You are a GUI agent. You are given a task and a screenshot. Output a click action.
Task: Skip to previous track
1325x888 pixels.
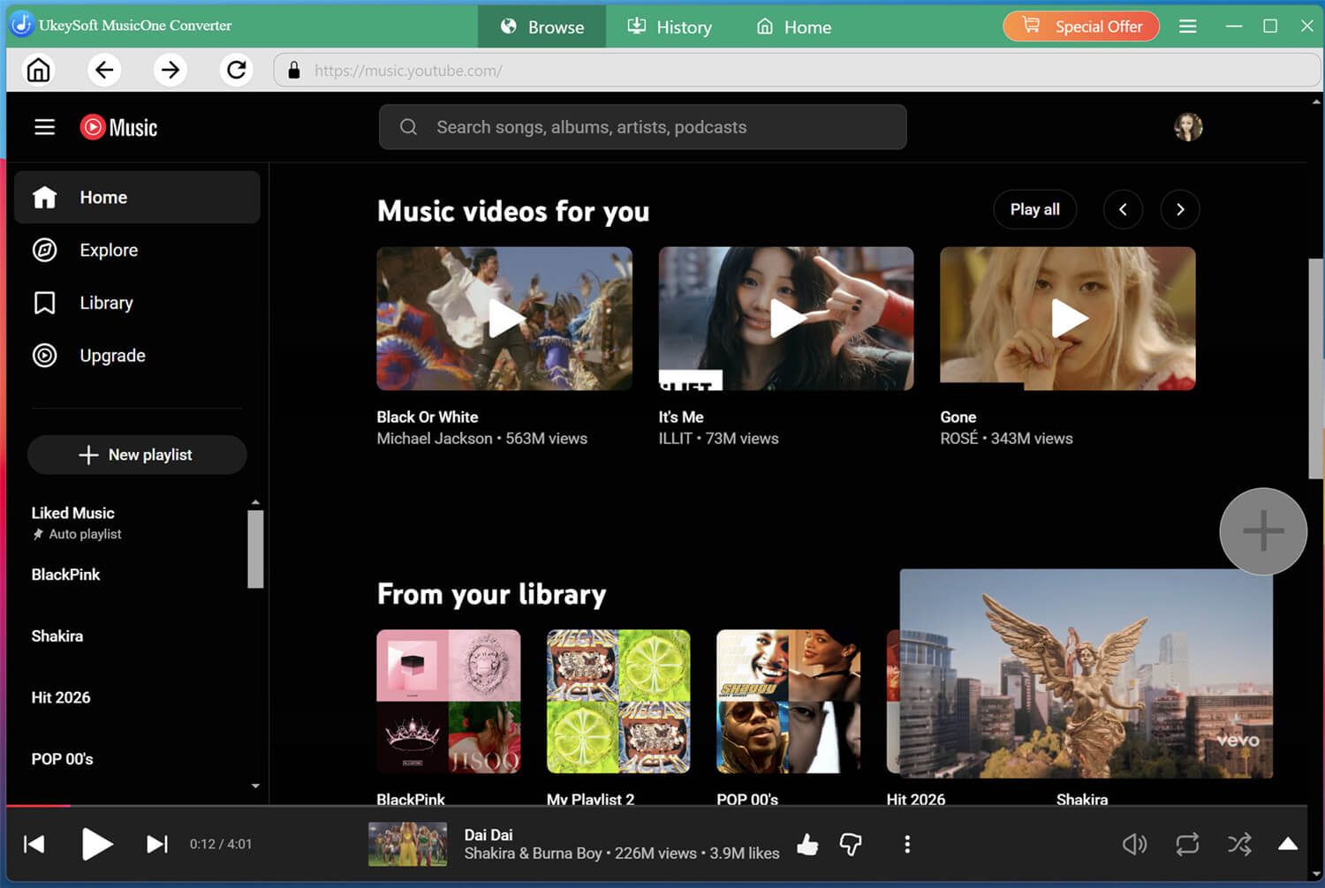point(34,845)
